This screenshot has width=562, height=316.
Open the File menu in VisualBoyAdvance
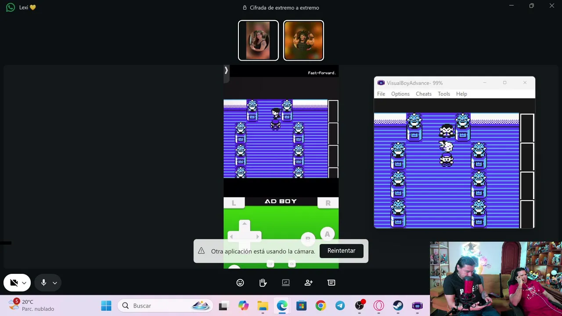point(381,94)
